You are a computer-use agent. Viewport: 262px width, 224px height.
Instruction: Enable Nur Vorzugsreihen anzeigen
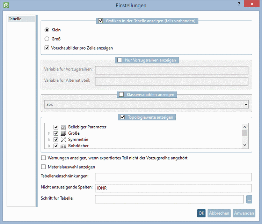119,60
